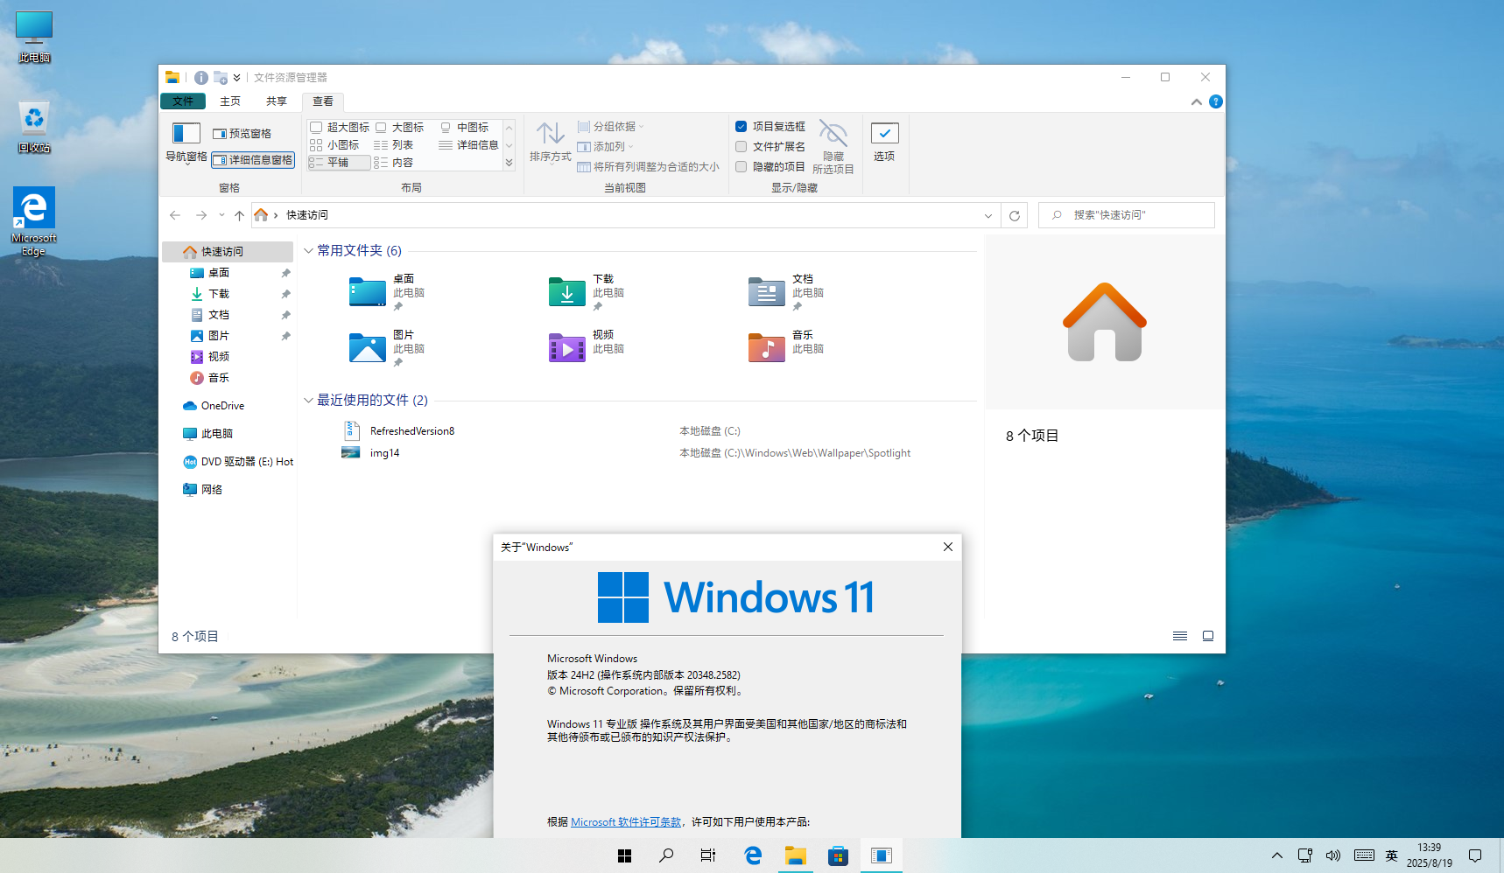
Task: Disable the item check boxes option
Action: [x=741, y=127]
